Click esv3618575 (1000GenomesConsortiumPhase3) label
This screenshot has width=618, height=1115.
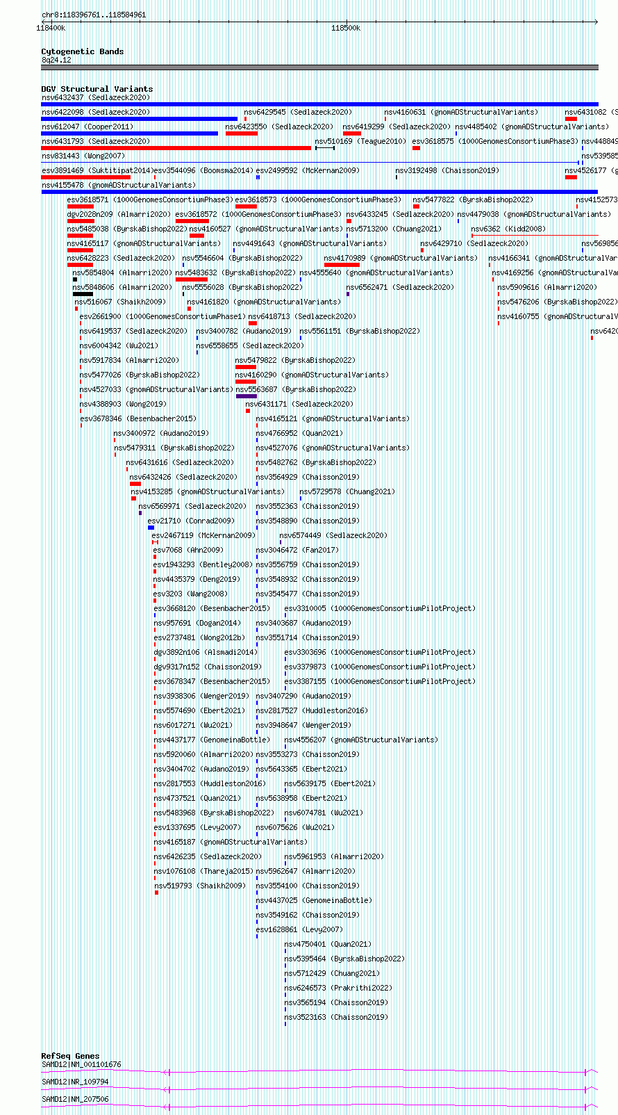tap(495, 142)
